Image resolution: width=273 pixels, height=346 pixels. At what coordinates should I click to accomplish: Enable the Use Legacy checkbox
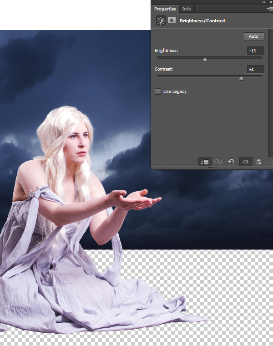158,92
